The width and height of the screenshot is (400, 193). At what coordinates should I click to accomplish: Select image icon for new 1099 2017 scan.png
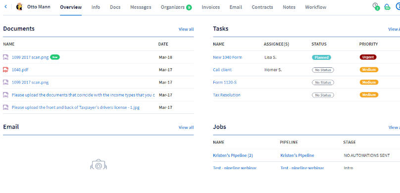tap(5, 57)
